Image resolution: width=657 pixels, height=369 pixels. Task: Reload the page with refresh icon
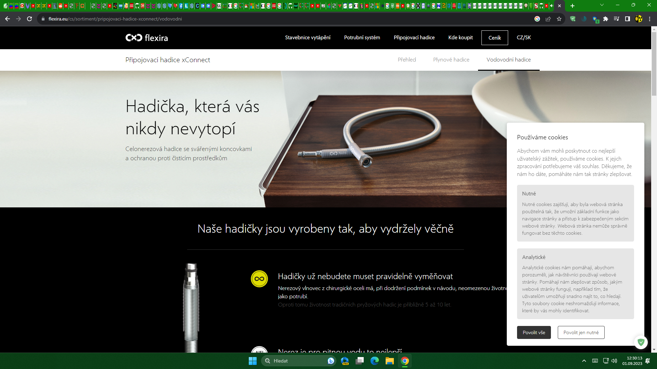[29, 19]
